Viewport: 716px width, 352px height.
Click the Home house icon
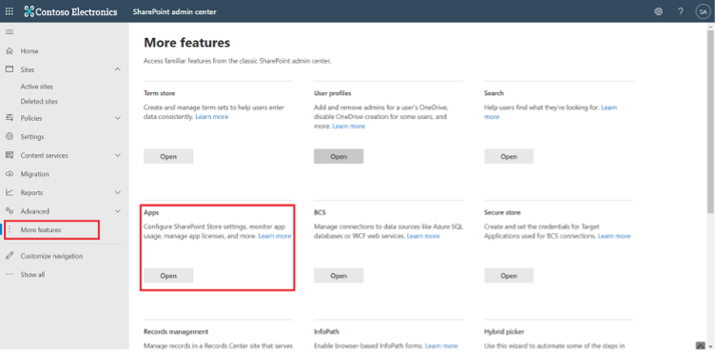click(x=10, y=50)
